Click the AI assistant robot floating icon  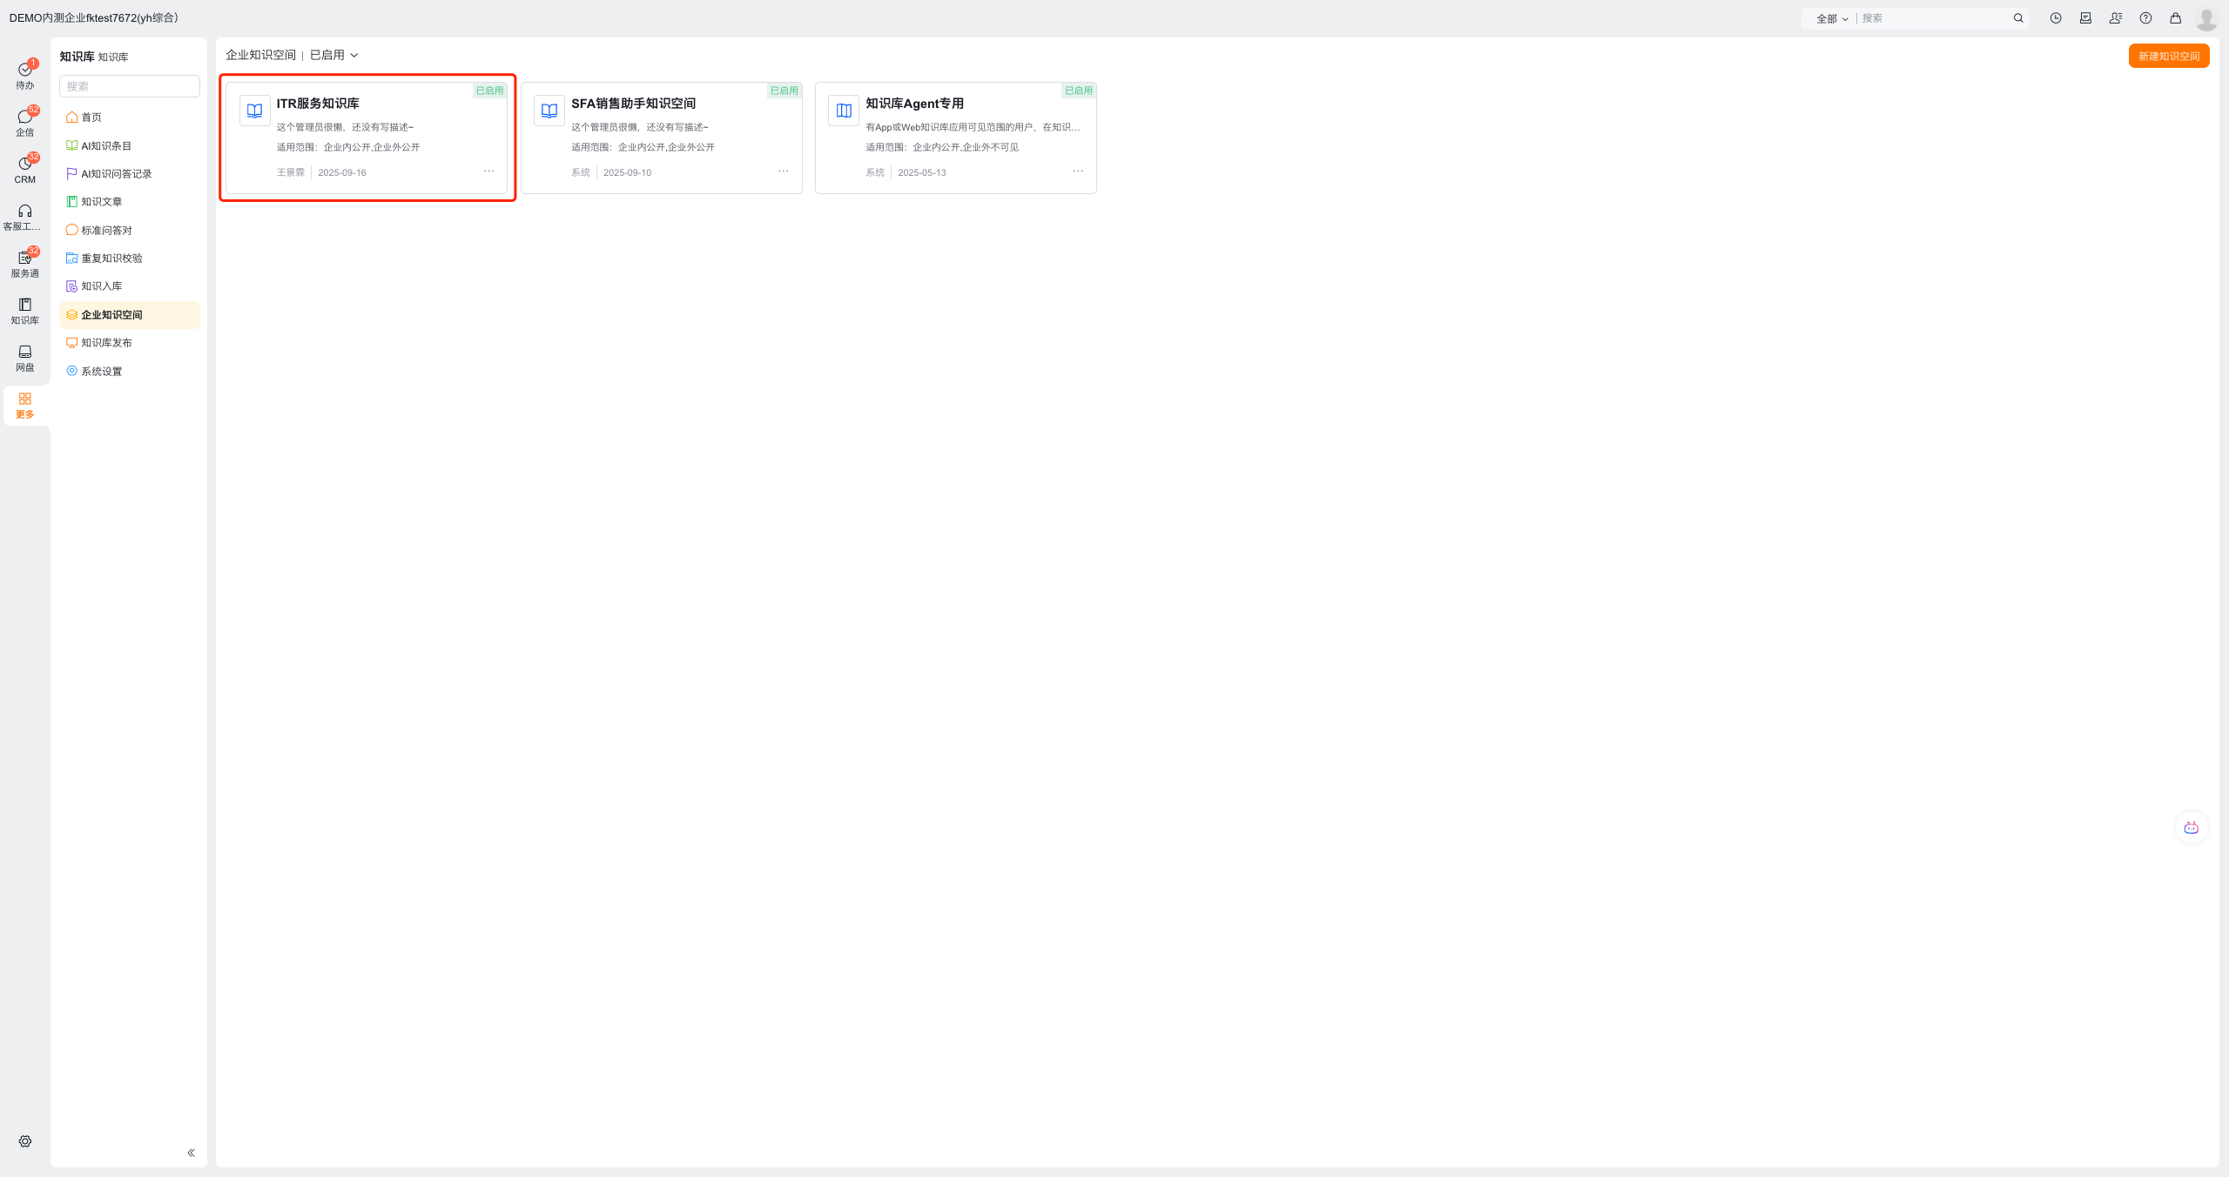tap(2191, 828)
